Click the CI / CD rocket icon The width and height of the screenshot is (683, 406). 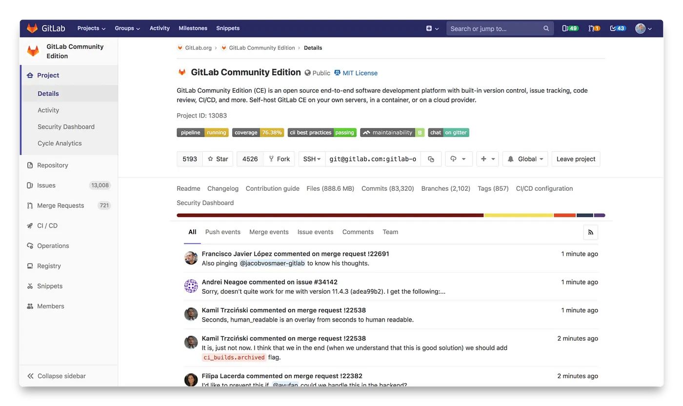tap(30, 226)
